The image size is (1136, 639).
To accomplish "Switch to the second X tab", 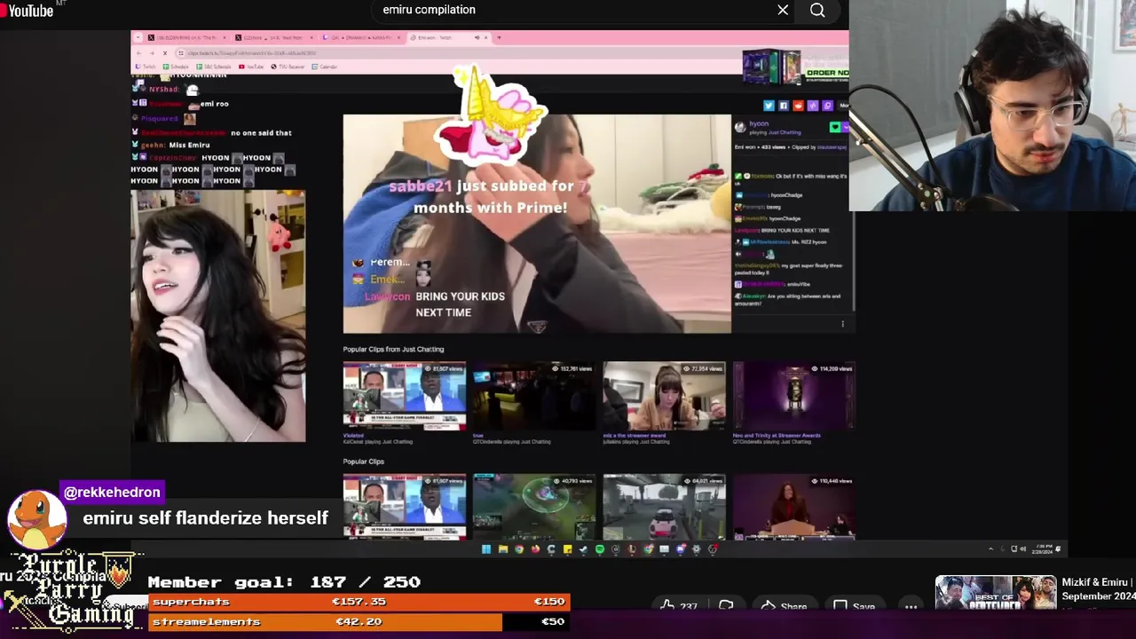I will point(274,37).
